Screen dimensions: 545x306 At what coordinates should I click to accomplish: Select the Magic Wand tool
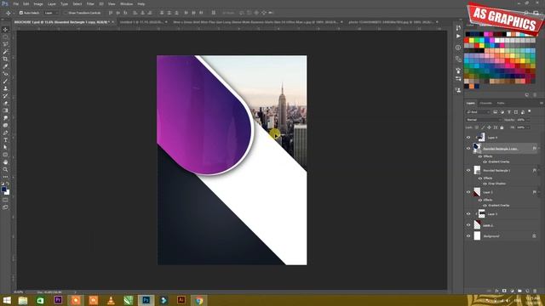(x=5, y=51)
